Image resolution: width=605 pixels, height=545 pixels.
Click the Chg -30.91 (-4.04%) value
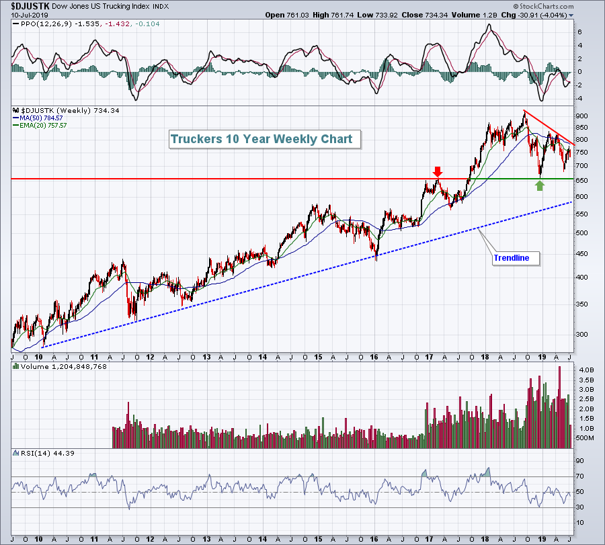click(x=534, y=15)
